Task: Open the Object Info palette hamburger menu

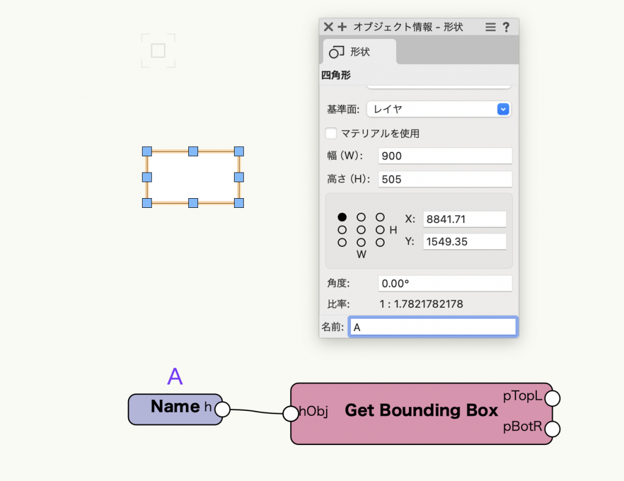Action: coord(490,27)
